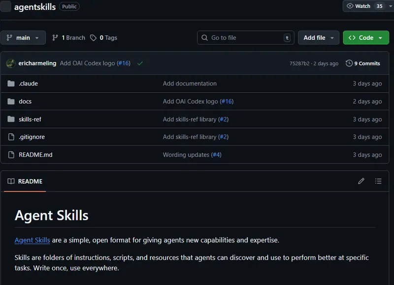The width and height of the screenshot is (394, 285).
Task: Click the green checkmark commit status icon
Action: tap(140, 63)
